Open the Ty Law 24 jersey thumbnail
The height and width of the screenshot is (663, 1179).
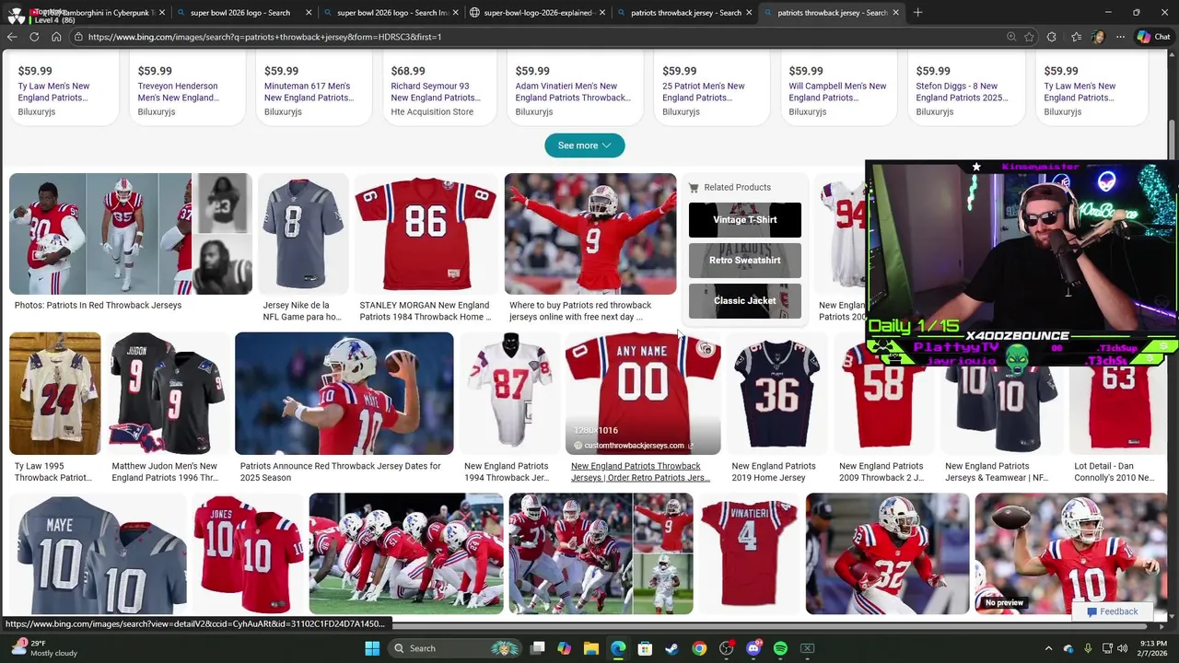(54, 393)
